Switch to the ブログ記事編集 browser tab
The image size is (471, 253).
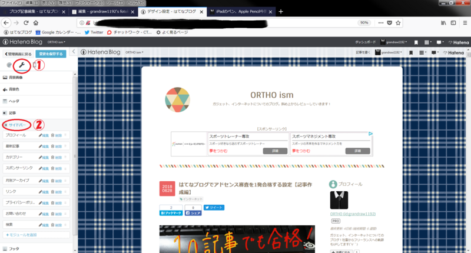[x=34, y=12]
